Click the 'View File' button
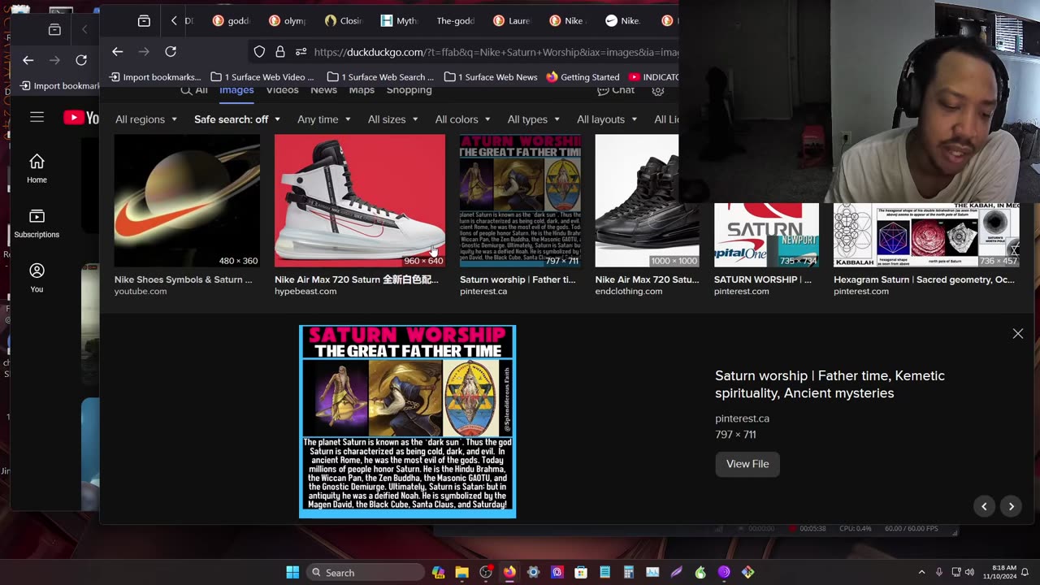Screen dimensions: 1040x585 pyautogui.click(x=747, y=464)
